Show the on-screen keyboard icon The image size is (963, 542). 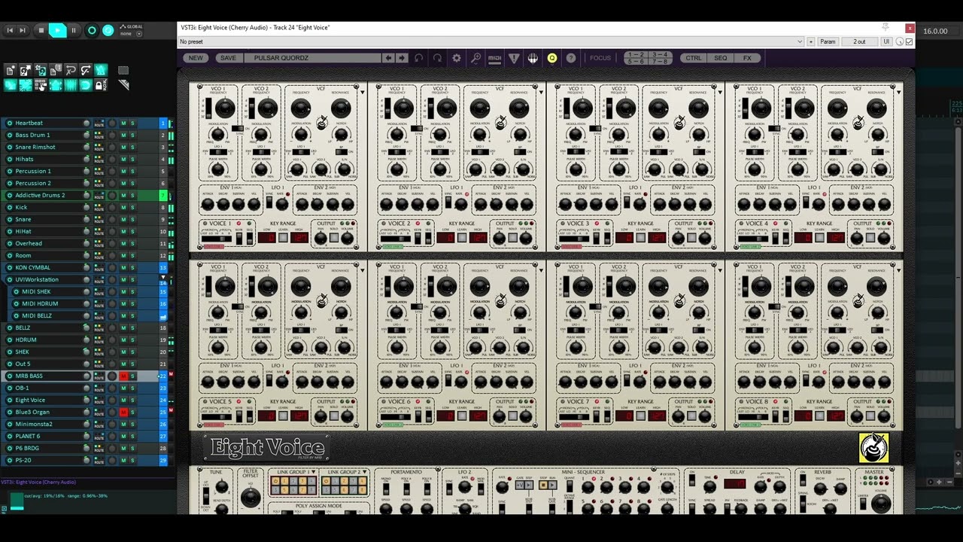pyautogui.click(x=533, y=58)
